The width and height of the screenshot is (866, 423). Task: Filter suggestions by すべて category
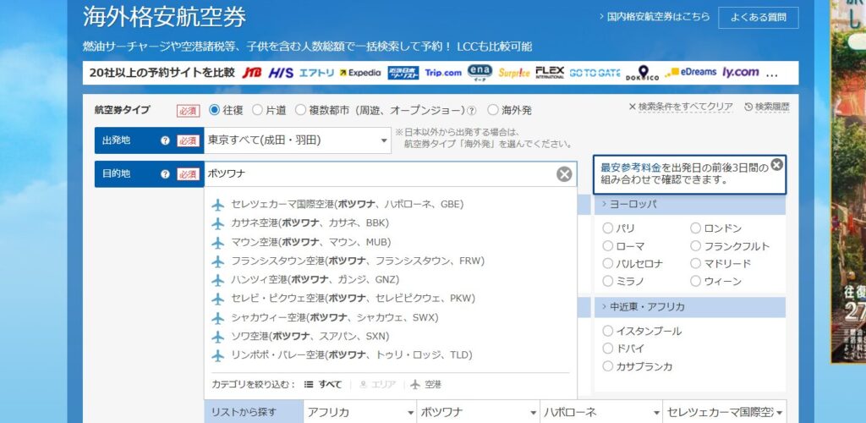[324, 384]
